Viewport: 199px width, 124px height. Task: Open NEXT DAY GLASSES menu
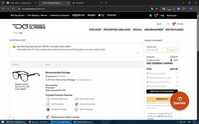tap(174, 30)
